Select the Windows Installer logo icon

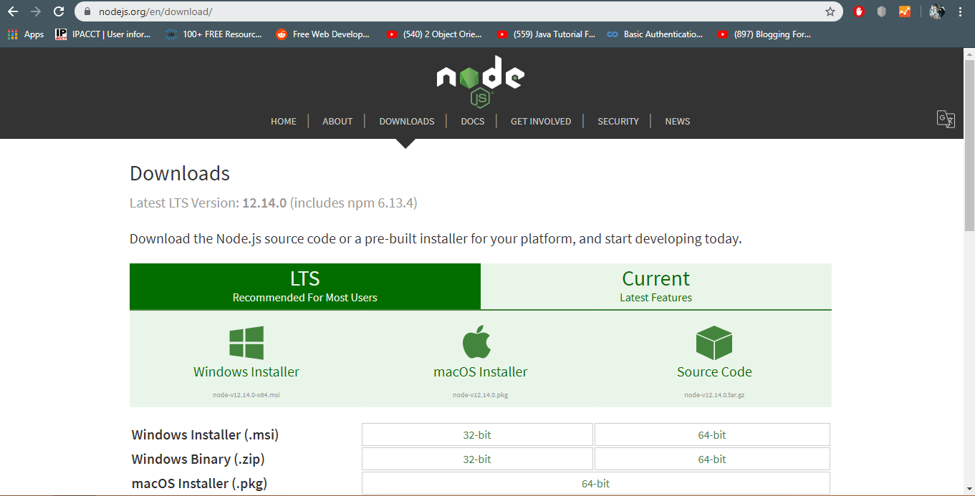[x=246, y=341]
